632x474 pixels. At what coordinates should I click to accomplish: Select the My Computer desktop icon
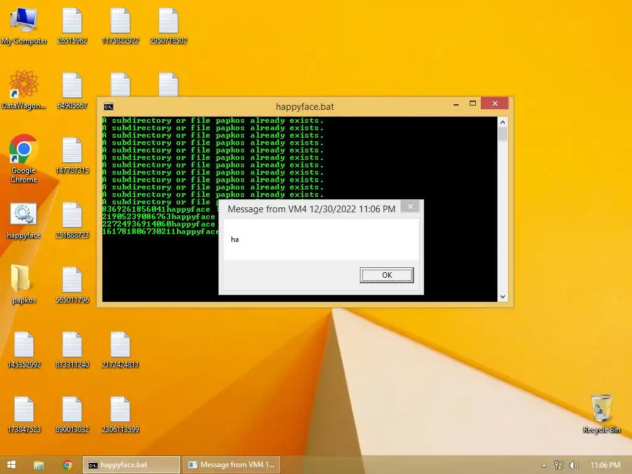24,26
